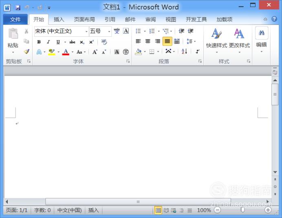Open Word Help question mark
Viewport: 282px width, 218px height.
tap(274, 19)
